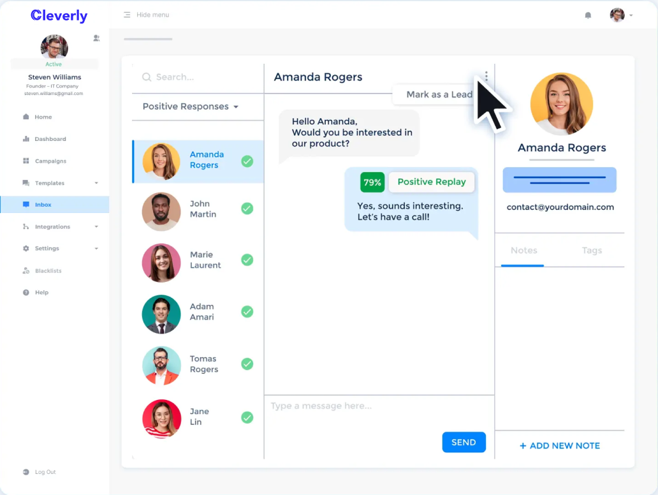
Task: Click the Log Out link
Action: coord(45,472)
